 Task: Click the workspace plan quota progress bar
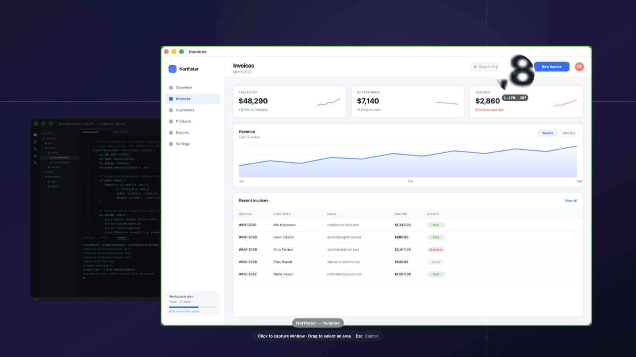(x=192, y=307)
